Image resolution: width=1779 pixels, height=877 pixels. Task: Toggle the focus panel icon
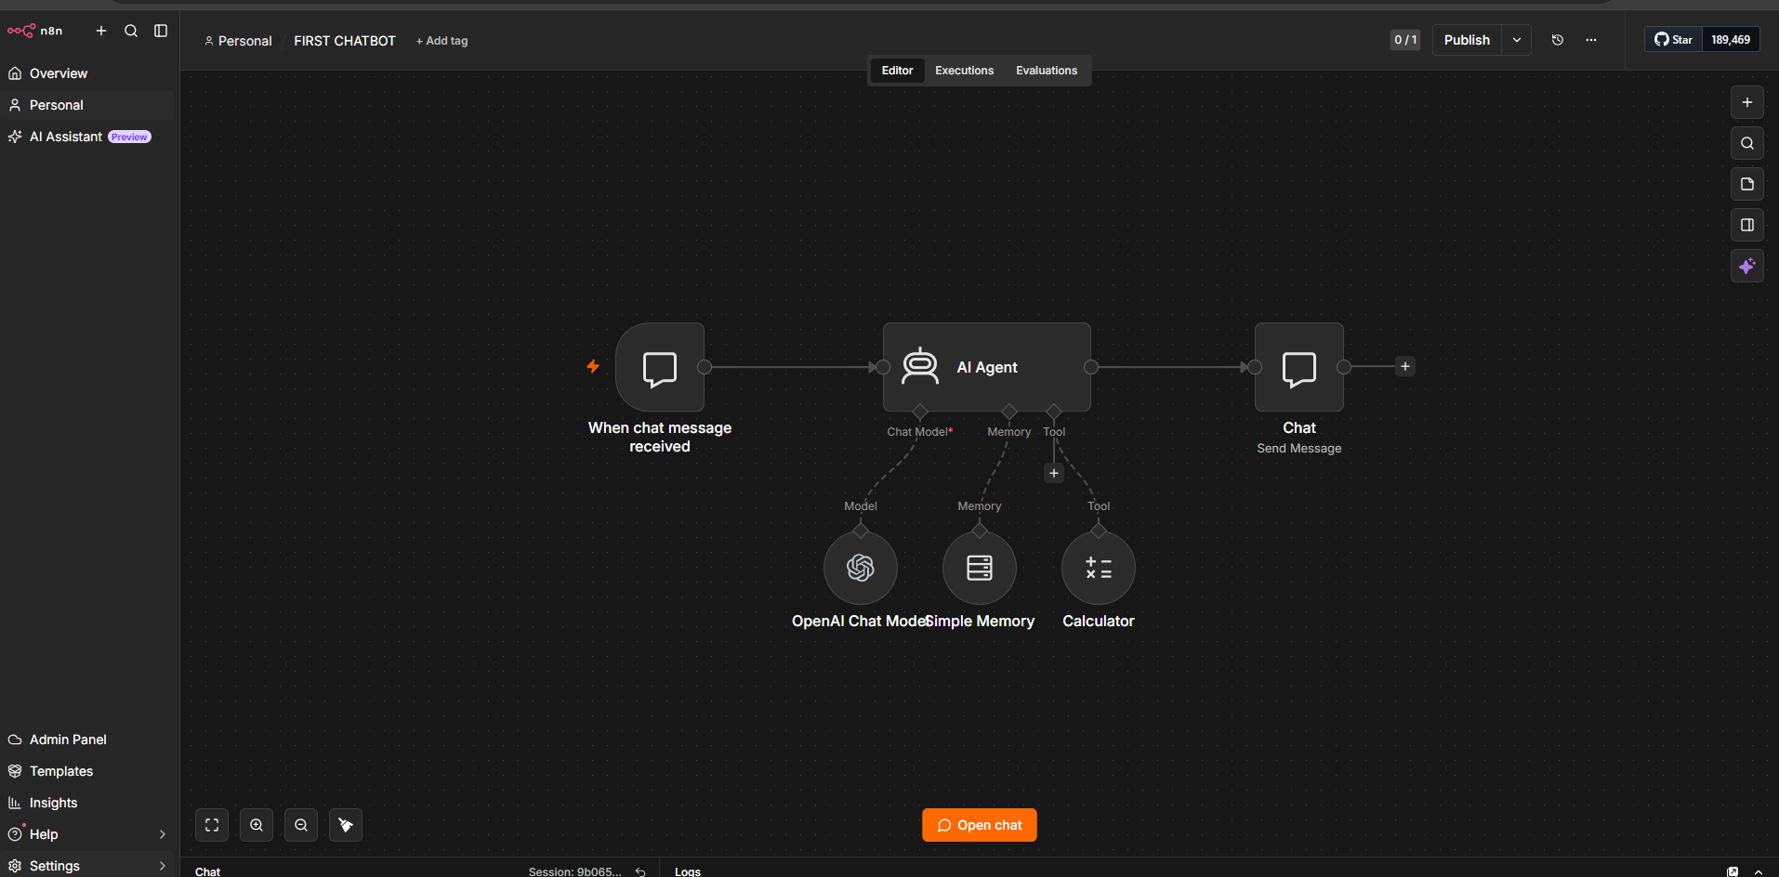coord(1747,225)
